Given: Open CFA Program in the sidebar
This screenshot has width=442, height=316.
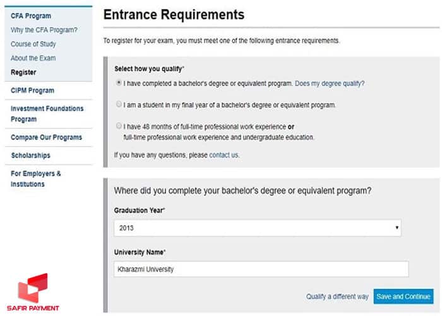Looking at the screenshot, I should [30, 16].
